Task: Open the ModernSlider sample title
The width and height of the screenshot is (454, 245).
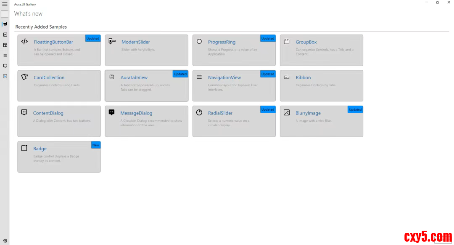Action: point(135,42)
